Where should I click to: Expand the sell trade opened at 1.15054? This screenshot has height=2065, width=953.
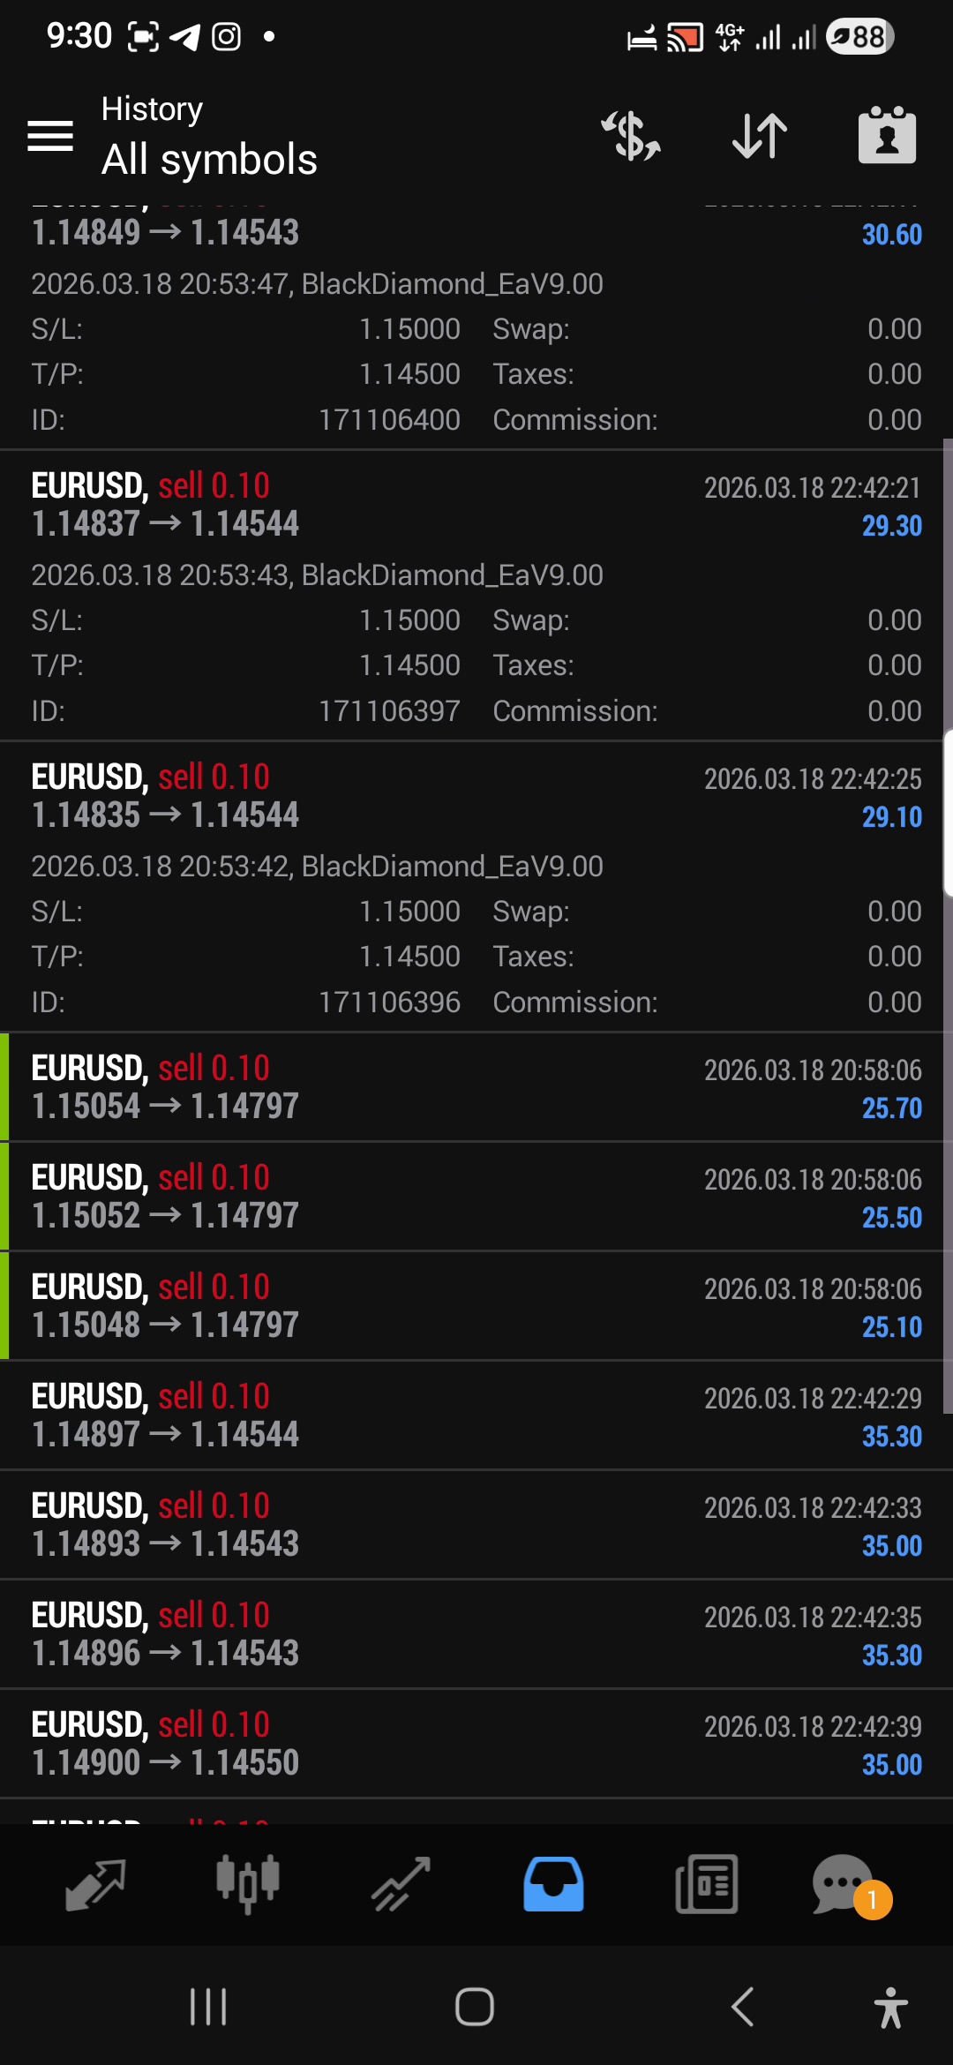pos(476,1087)
